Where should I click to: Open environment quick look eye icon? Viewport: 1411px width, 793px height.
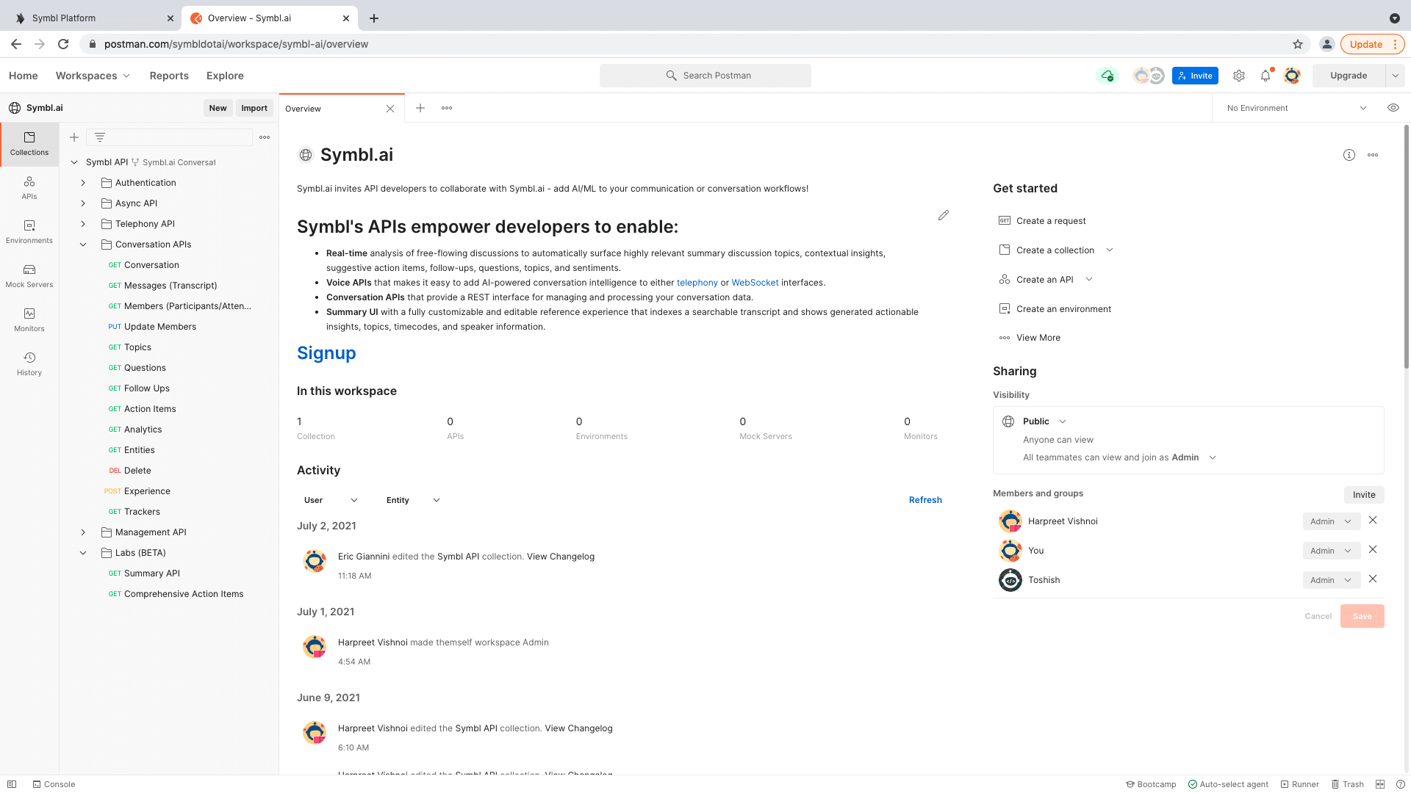click(1393, 108)
